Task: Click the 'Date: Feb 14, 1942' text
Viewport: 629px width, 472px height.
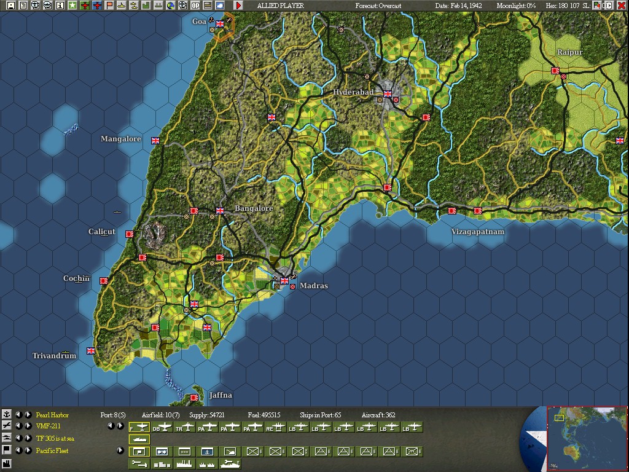Action: coord(458,6)
